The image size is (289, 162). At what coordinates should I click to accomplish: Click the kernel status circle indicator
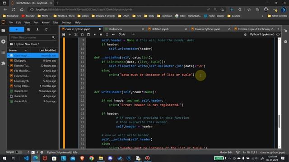(278, 34)
